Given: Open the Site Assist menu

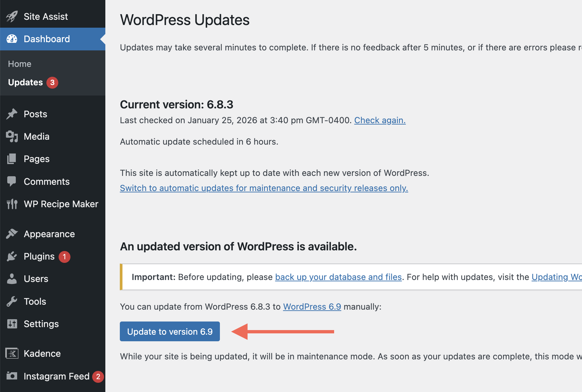Looking at the screenshot, I should pos(53,16).
